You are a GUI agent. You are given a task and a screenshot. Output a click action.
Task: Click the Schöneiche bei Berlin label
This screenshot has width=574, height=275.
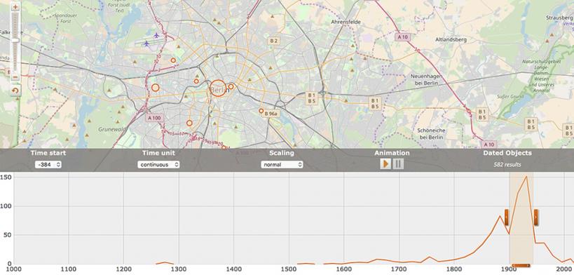[432, 134]
